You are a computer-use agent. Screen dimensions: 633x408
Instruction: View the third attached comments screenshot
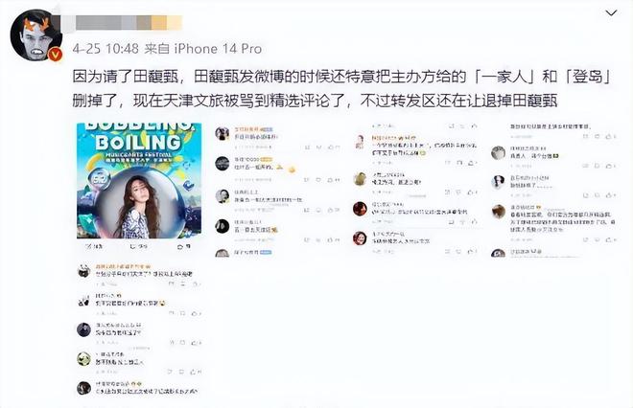click(416, 190)
